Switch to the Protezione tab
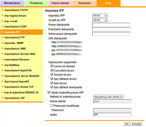This screenshot has height=127, width=146. click(x=36, y=3)
